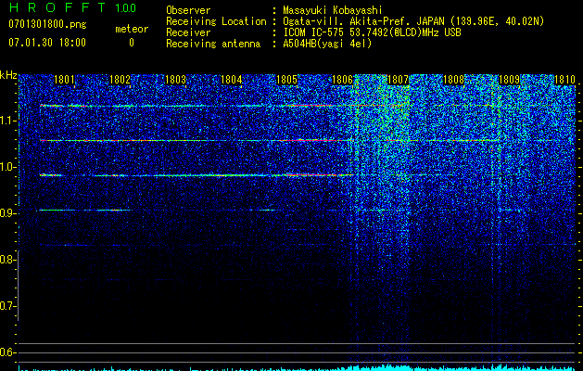Click the meteor count value 0
Image resolution: width=583 pixels, height=371 pixels.
(132, 43)
